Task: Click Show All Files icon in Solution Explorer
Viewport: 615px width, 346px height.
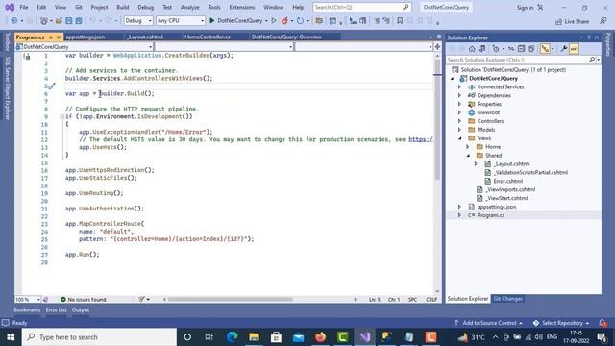Action: [531, 49]
